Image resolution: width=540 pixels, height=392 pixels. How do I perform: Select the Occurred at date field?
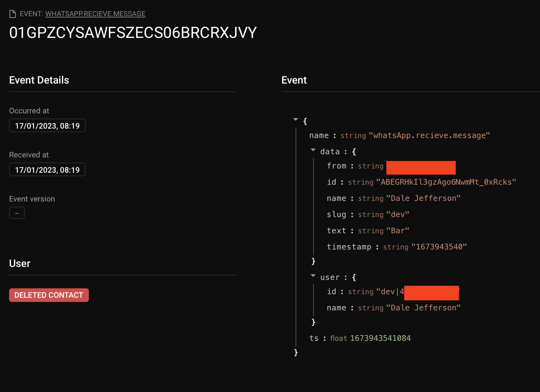coord(47,125)
